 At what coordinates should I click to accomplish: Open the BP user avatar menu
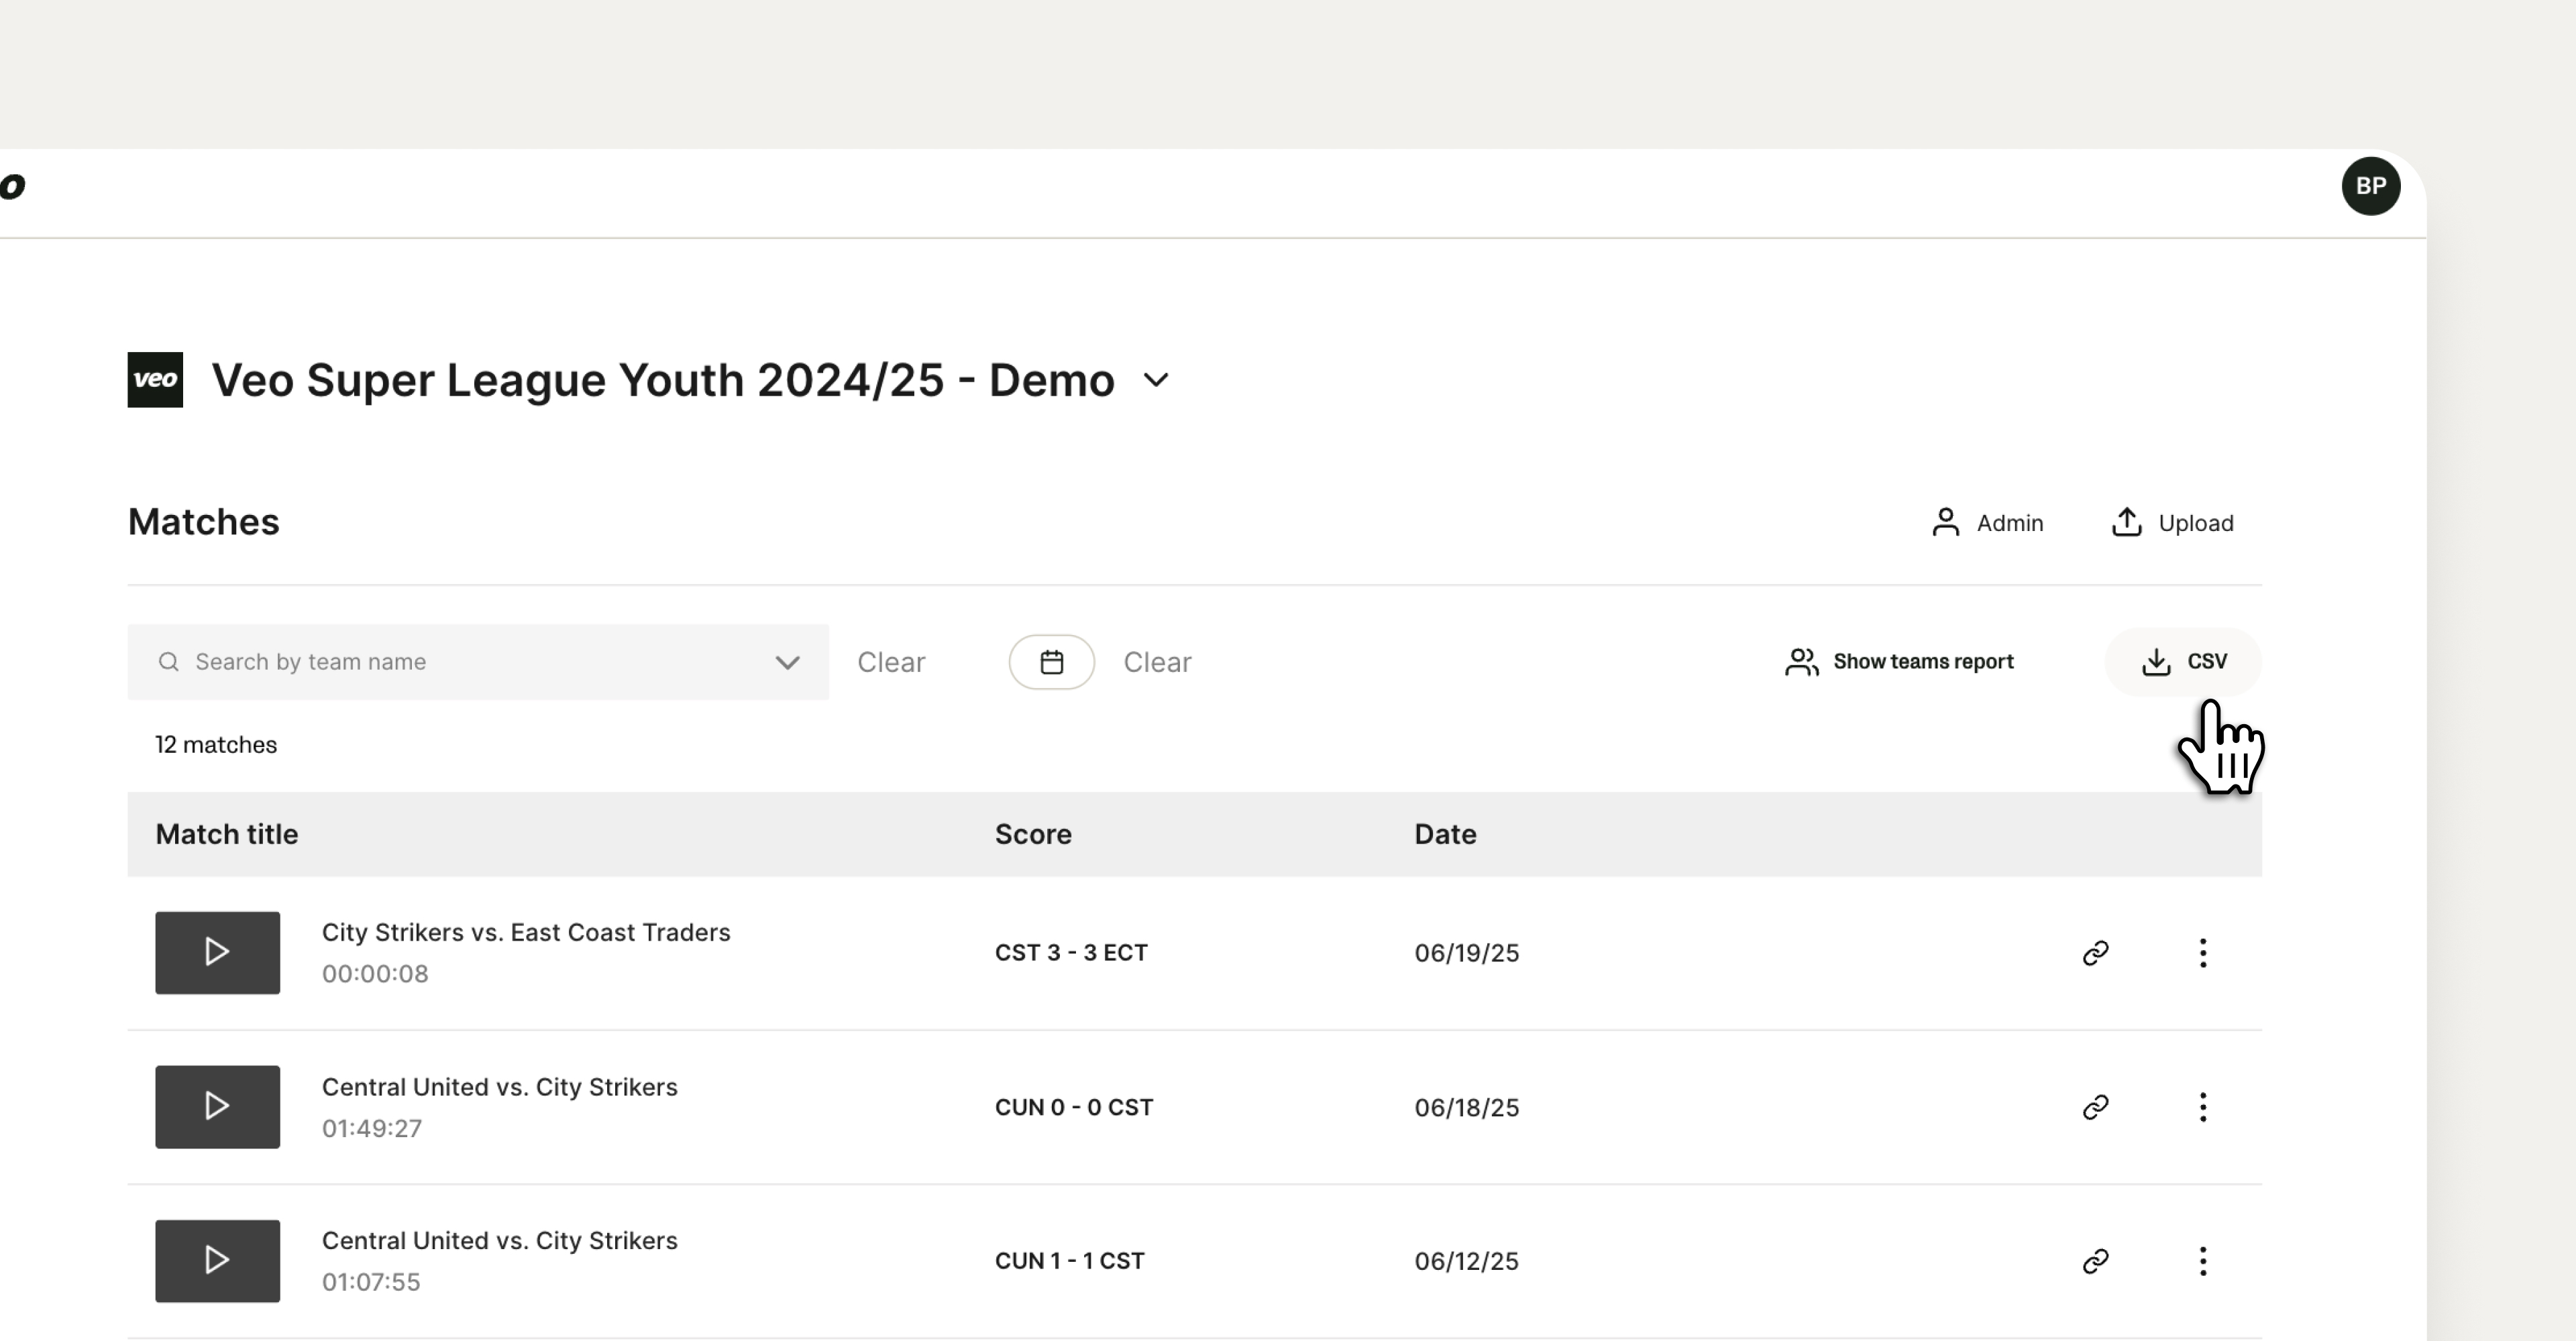[x=2370, y=186]
